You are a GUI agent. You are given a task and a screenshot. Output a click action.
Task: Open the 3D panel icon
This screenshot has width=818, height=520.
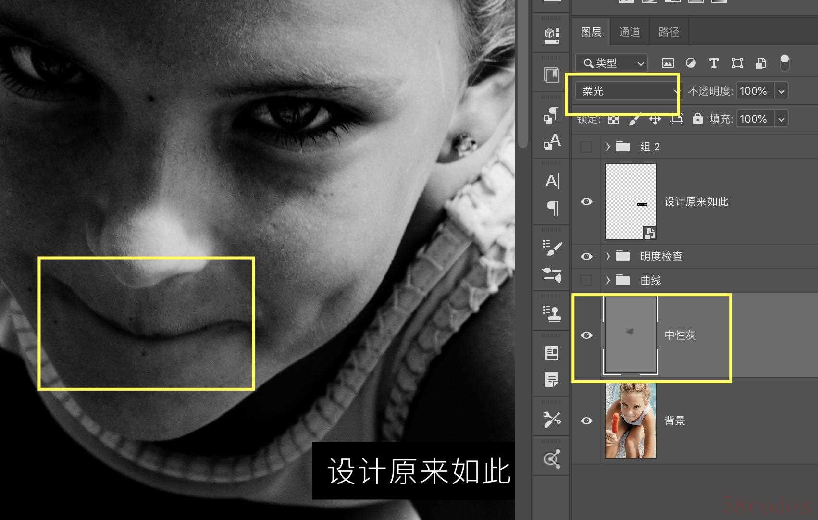[552, 35]
